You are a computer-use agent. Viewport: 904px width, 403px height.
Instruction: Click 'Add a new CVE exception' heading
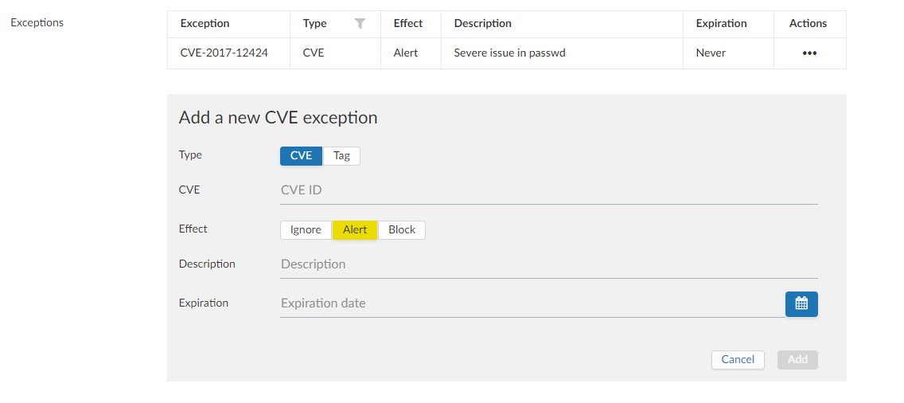pyautogui.click(x=278, y=118)
